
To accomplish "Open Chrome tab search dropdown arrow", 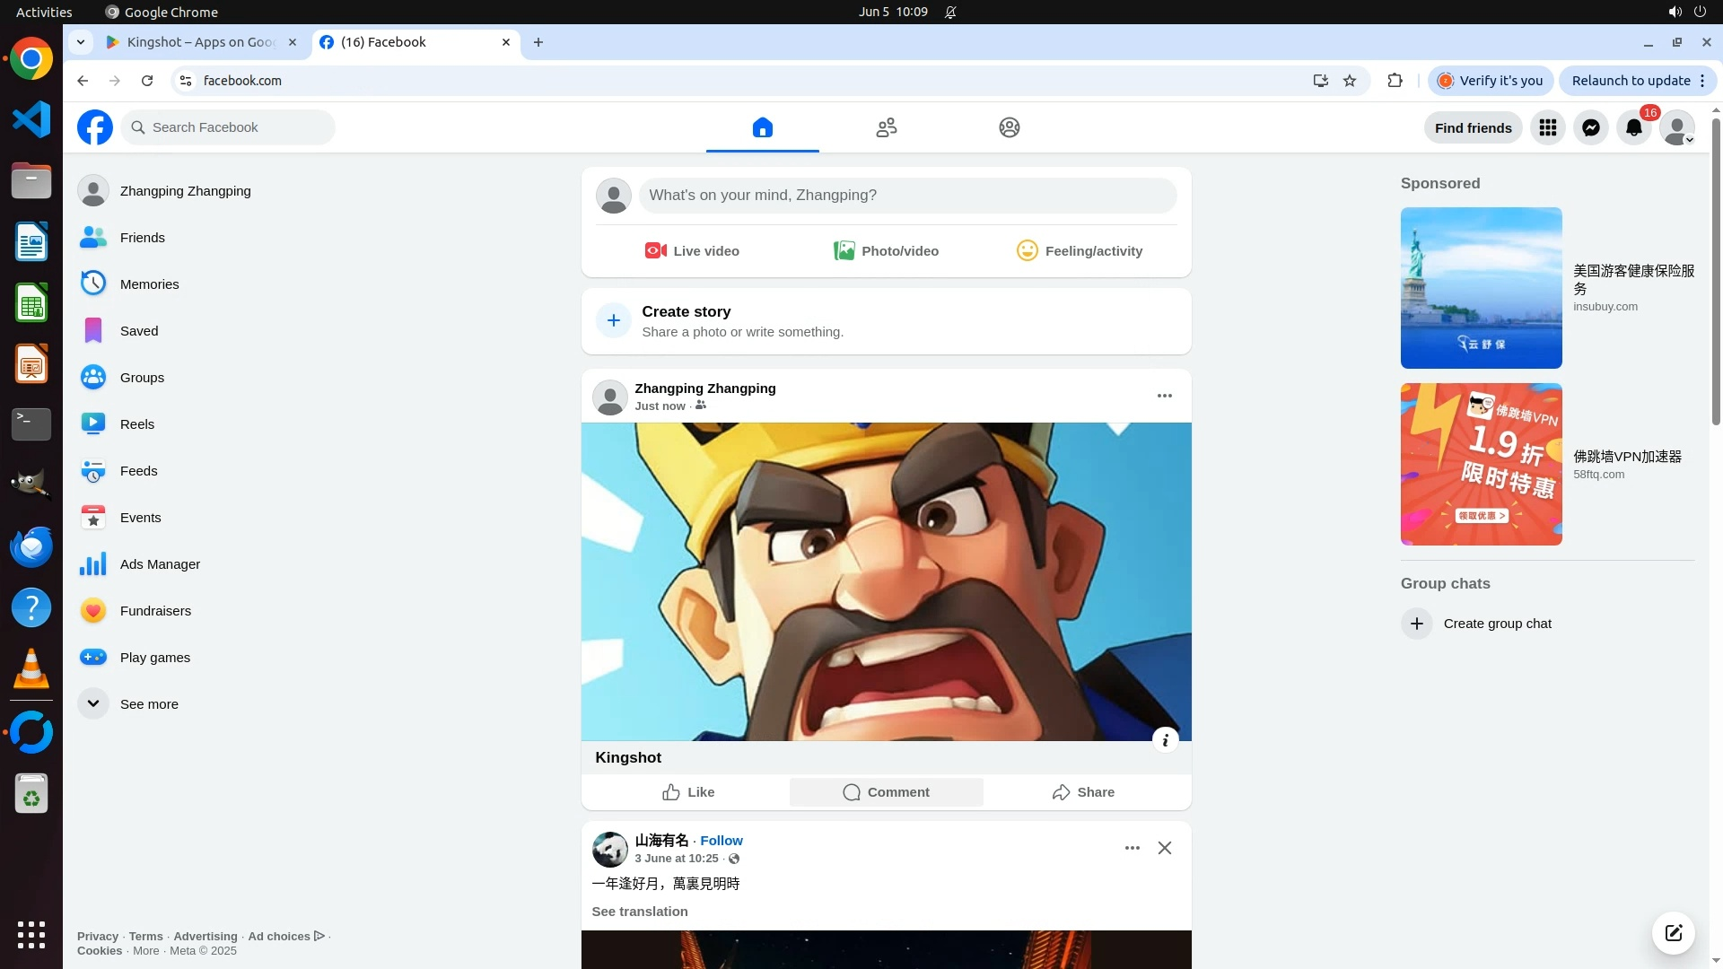I will [80, 42].
